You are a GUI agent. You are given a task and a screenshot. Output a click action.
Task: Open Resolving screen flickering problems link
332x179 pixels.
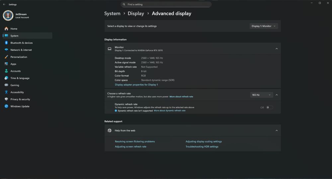coord(135,142)
